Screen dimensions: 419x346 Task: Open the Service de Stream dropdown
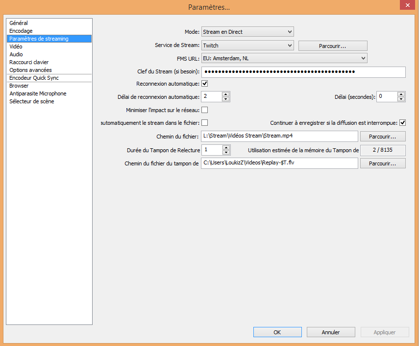(247, 46)
